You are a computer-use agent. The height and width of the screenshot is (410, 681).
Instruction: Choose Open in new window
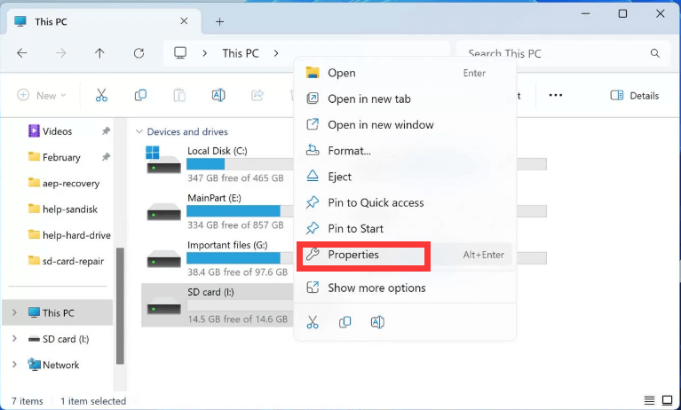point(405,125)
